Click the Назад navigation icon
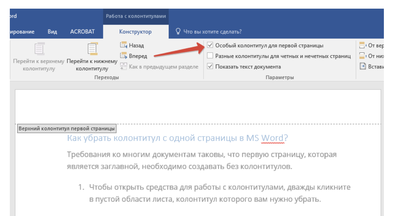This screenshot has height=216, width=396. [124, 45]
